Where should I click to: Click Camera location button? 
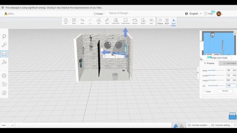coord(197,125)
